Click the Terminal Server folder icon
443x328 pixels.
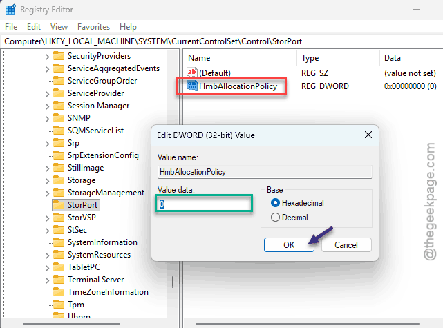coord(59,280)
